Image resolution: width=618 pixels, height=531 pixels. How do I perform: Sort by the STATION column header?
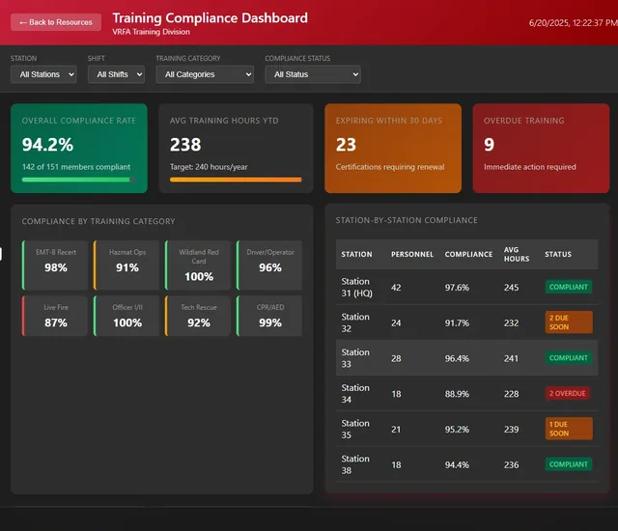pos(356,255)
